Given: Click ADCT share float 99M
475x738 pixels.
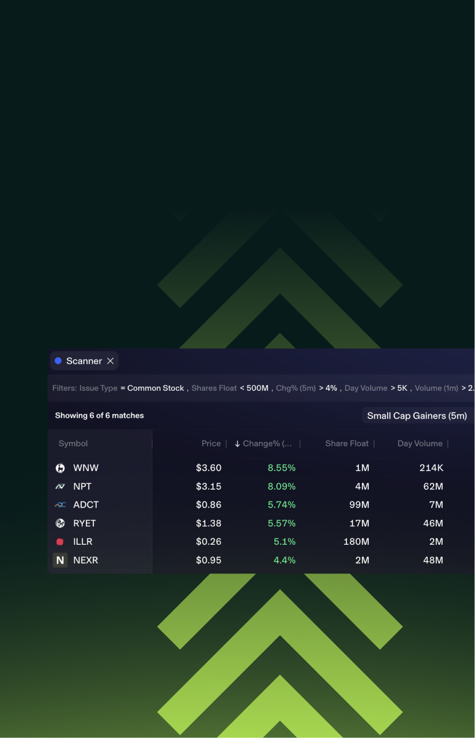Looking at the screenshot, I should point(359,505).
